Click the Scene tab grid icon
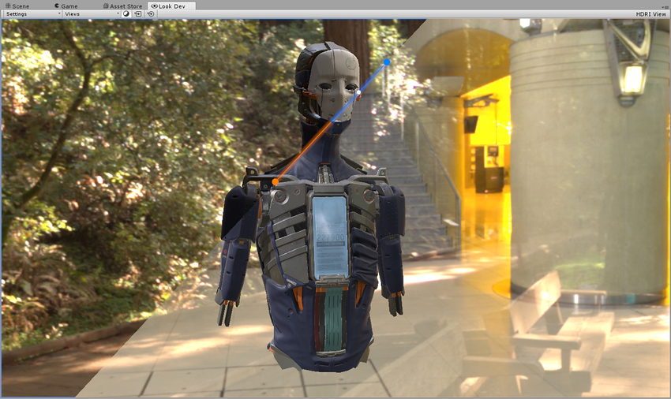671x399 pixels. coord(8,6)
